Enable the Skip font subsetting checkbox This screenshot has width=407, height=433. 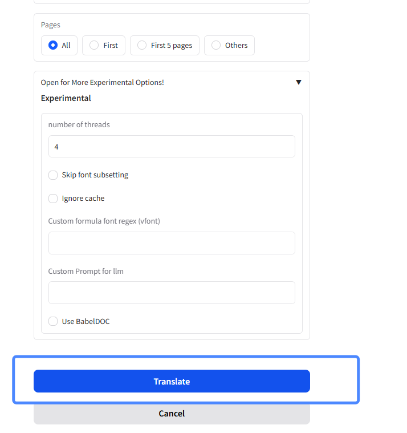[53, 175]
